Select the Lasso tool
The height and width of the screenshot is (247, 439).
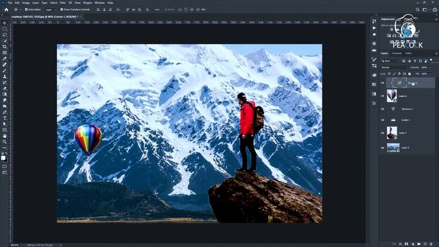click(5, 35)
